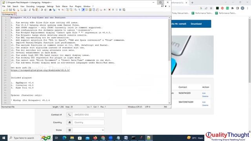Close the change.log tab with its red button
The image size is (251, 141).
pos(15,14)
